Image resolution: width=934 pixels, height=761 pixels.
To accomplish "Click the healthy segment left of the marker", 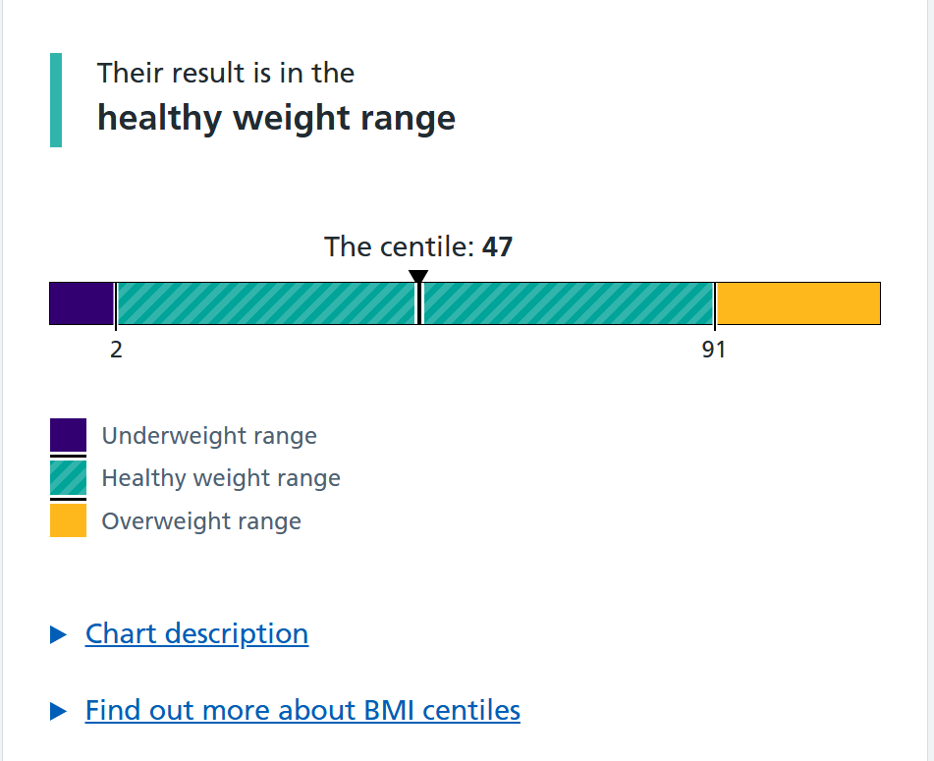I will point(265,303).
